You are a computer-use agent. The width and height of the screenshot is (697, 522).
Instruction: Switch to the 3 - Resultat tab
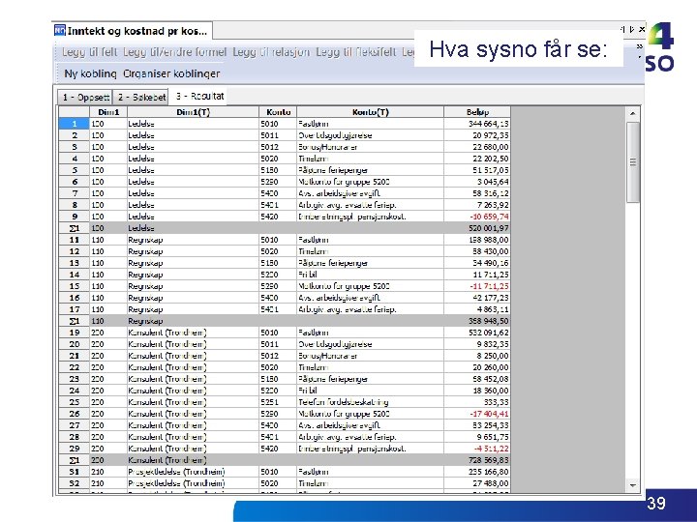(x=198, y=96)
